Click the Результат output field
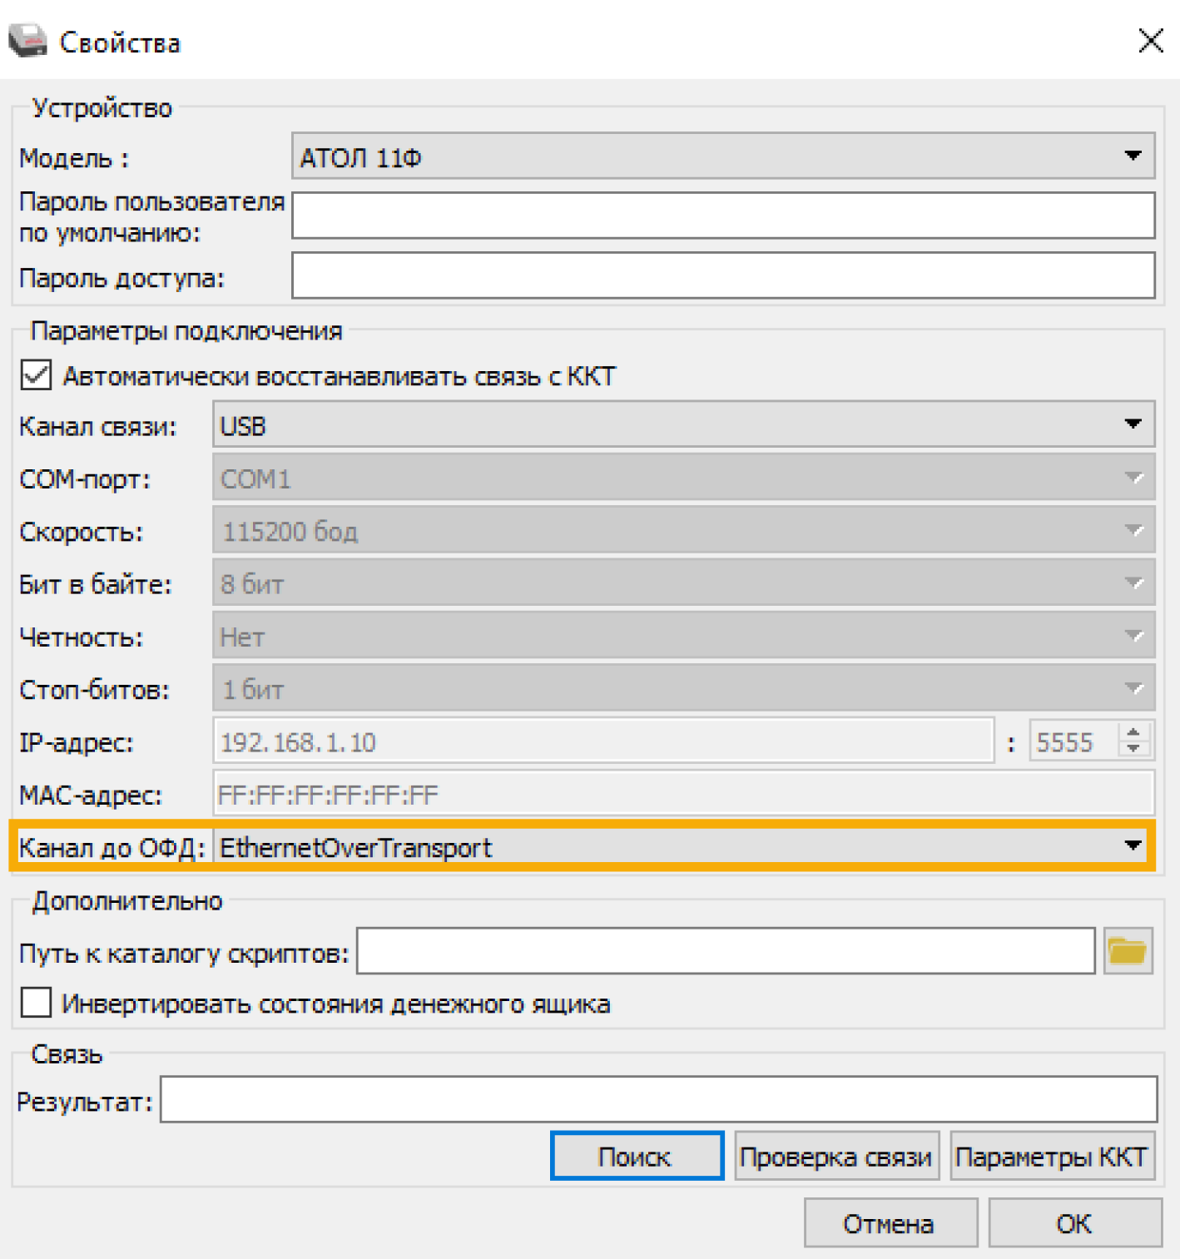Image resolution: width=1180 pixels, height=1259 pixels. pos(658,1098)
